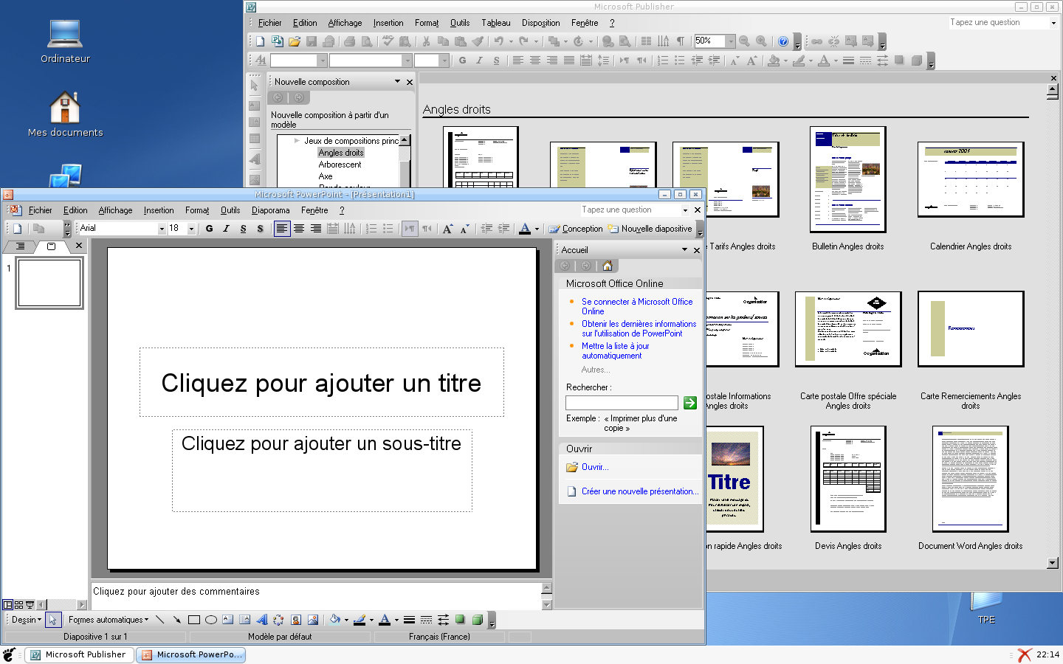
Task: Open the Diaporama menu in PowerPoint
Action: [x=270, y=210]
